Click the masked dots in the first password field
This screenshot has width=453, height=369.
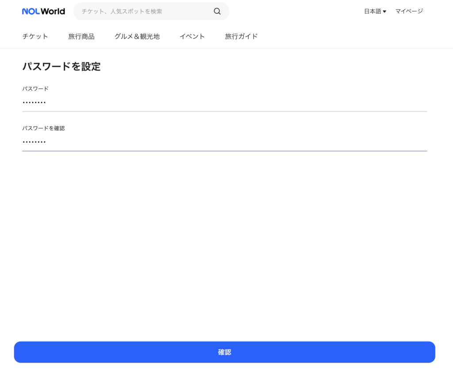34,103
